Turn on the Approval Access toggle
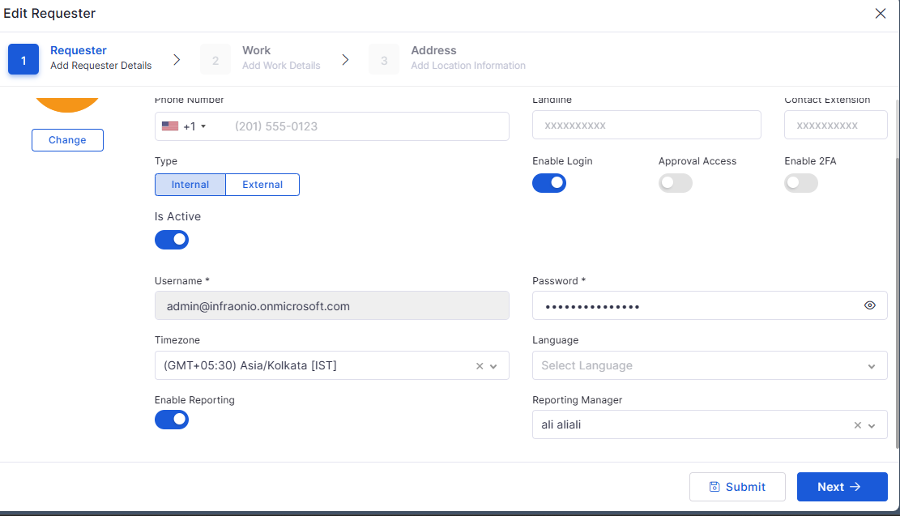This screenshot has width=900, height=516. point(676,184)
